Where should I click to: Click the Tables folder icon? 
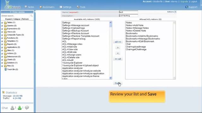[5, 23]
